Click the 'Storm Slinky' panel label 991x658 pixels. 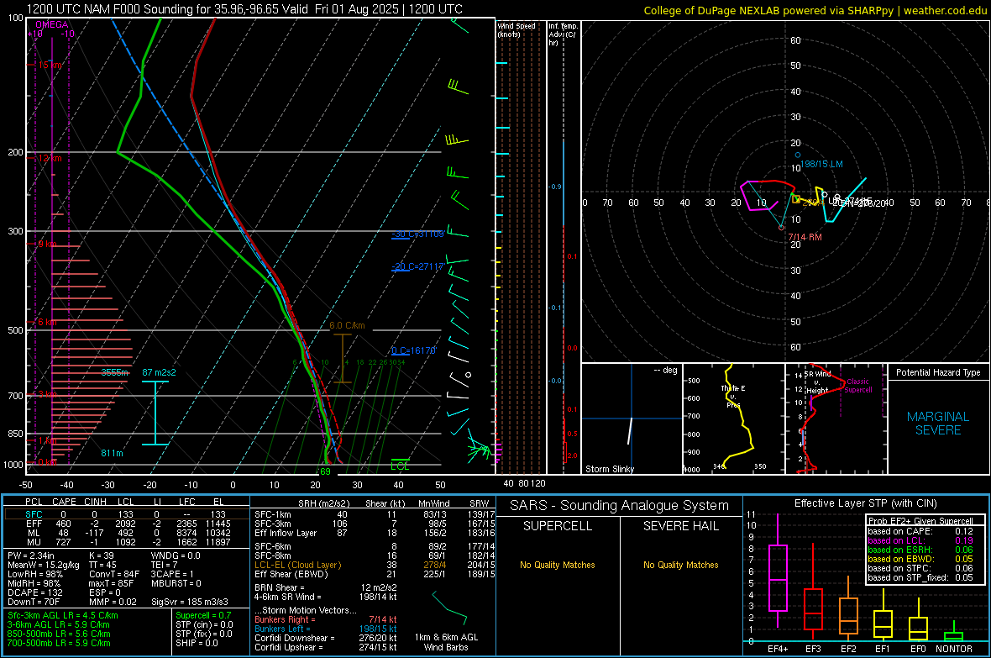609,469
